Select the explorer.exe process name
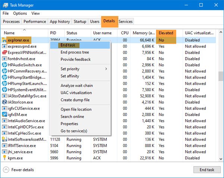 (18, 40)
